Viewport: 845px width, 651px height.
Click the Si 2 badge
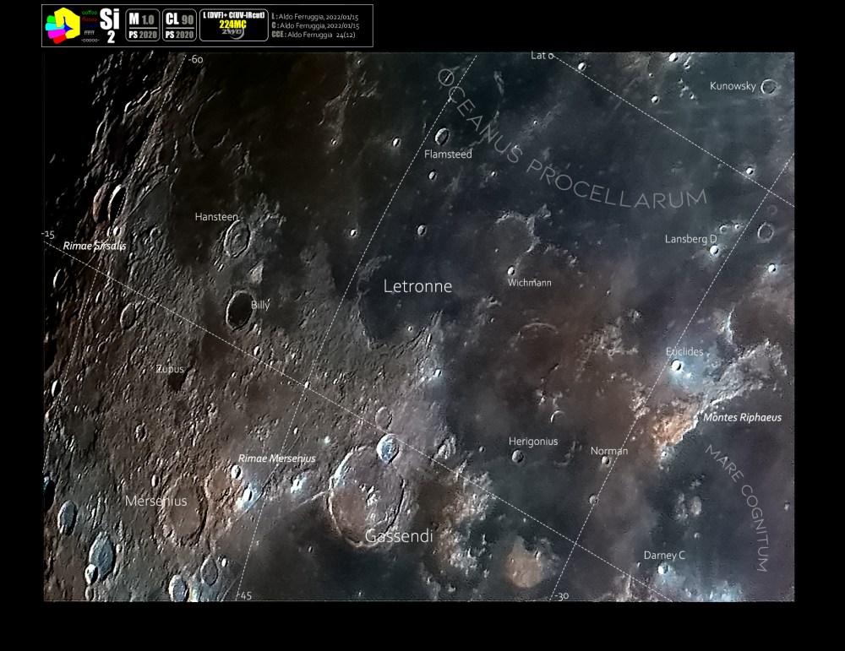point(110,25)
